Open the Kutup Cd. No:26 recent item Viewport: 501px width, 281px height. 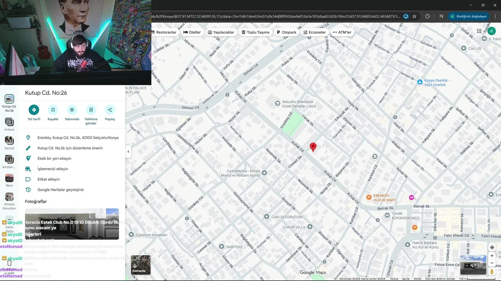[x=9, y=103]
